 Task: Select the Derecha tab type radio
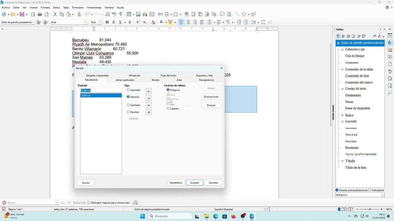coord(128,97)
